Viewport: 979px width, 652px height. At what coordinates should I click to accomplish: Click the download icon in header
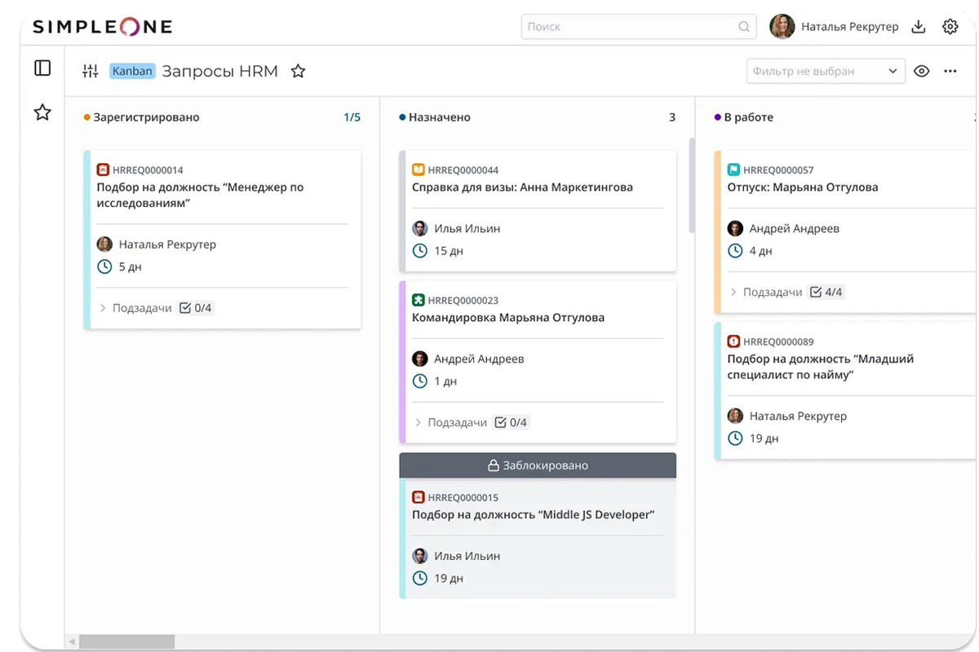919,27
